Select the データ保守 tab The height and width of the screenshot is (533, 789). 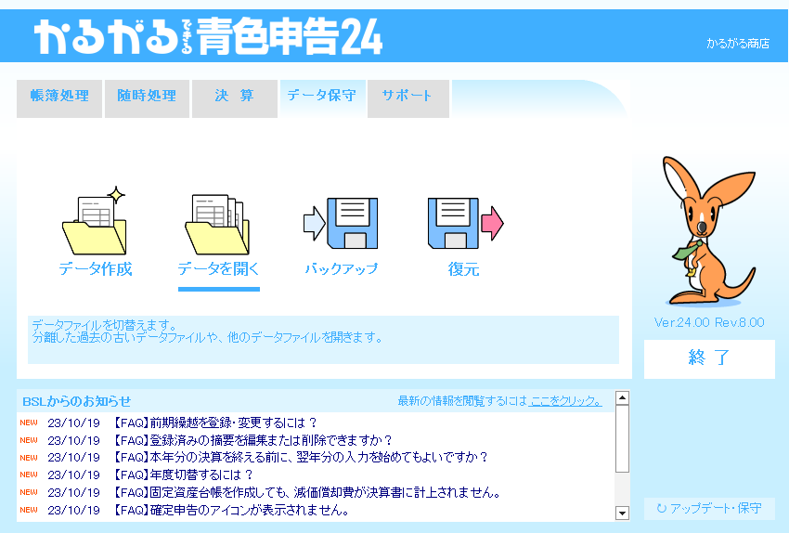(322, 98)
